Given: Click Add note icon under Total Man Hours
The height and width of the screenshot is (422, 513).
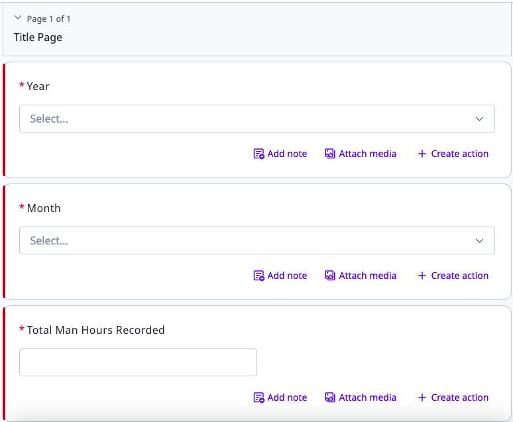Looking at the screenshot, I should (259, 397).
